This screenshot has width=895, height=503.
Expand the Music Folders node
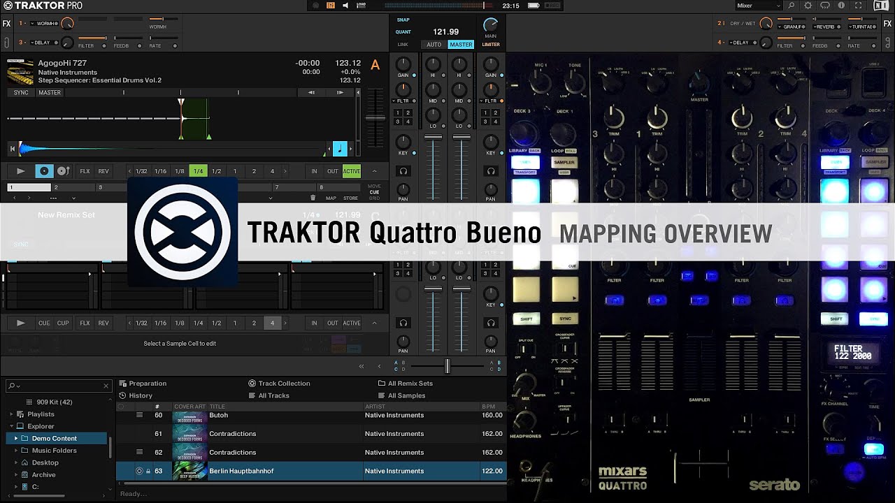point(16,451)
